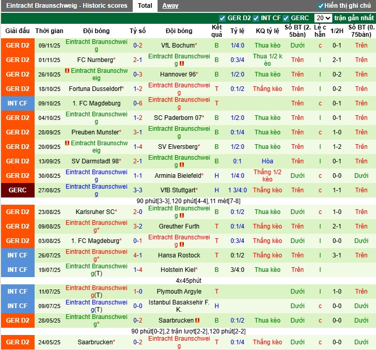The image size is (376, 350).
Task: Open SC Paderborn 07 team link
Action: [x=179, y=118]
